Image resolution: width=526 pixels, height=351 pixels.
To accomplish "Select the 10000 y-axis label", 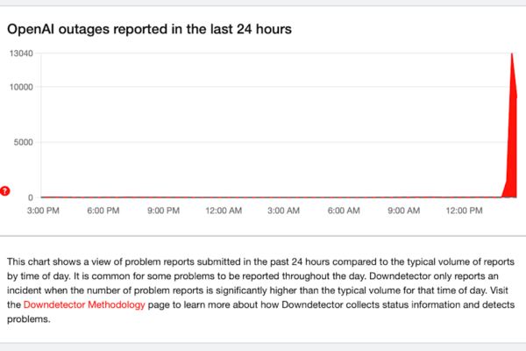I will point(21,87).
